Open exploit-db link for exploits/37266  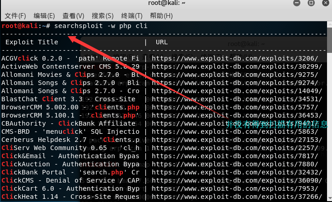[237, 197]
